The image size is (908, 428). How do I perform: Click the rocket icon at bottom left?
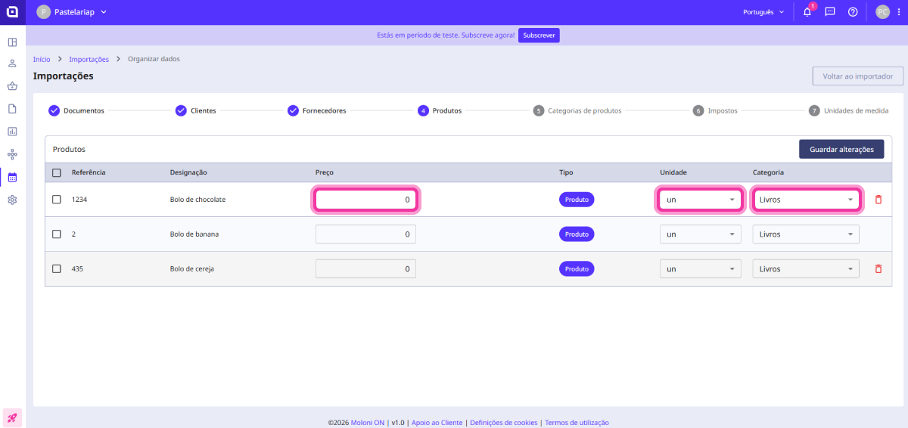pos(12,417)
